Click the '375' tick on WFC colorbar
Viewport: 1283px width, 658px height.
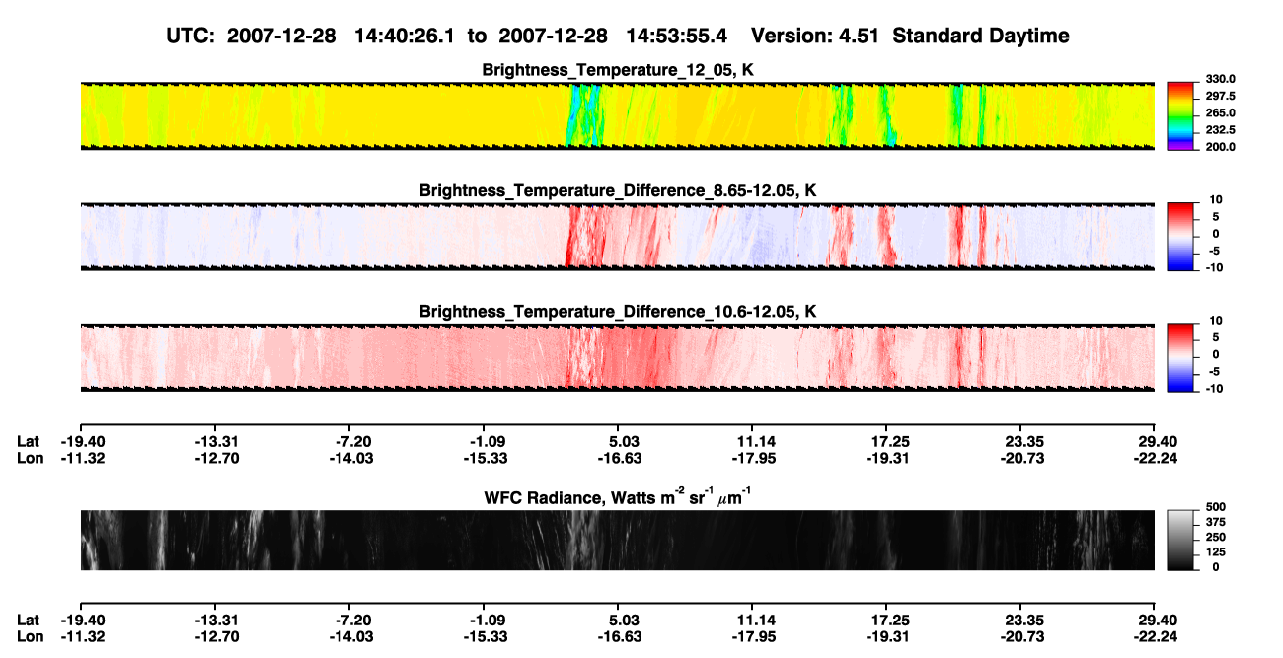click(x=1214, y=522)
